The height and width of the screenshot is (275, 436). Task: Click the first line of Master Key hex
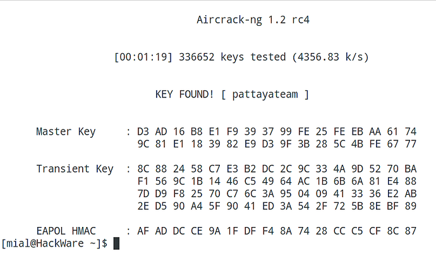(x=277, y=131)
